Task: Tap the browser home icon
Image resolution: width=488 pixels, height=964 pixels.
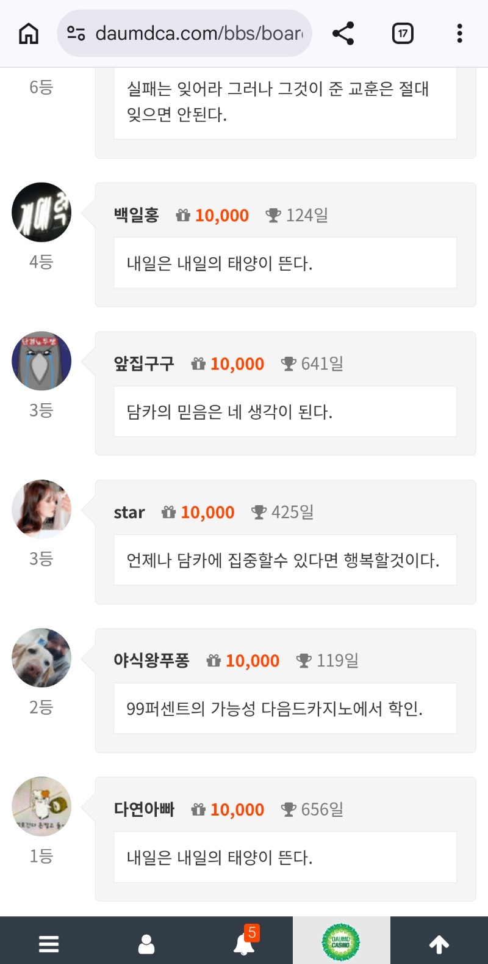Action: click(29, 34)
